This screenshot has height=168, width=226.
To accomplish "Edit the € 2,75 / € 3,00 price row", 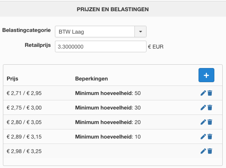I will coord(203,107).
